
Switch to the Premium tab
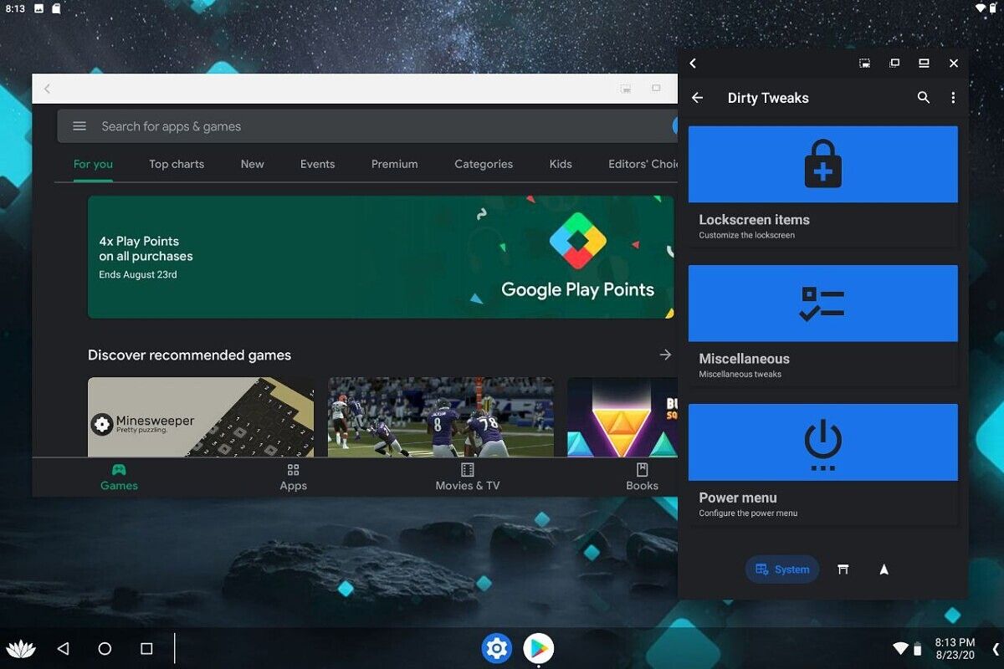394,164
